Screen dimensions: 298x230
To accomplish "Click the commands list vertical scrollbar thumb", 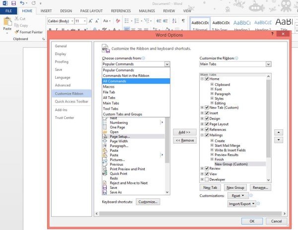I will pos(167,140).
